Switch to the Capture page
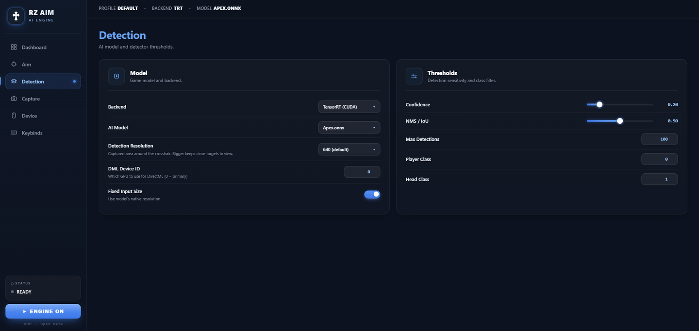 [43, 99]
